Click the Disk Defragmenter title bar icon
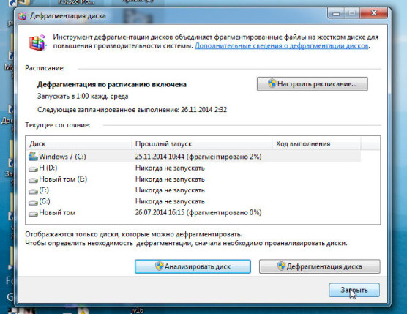 22,16
